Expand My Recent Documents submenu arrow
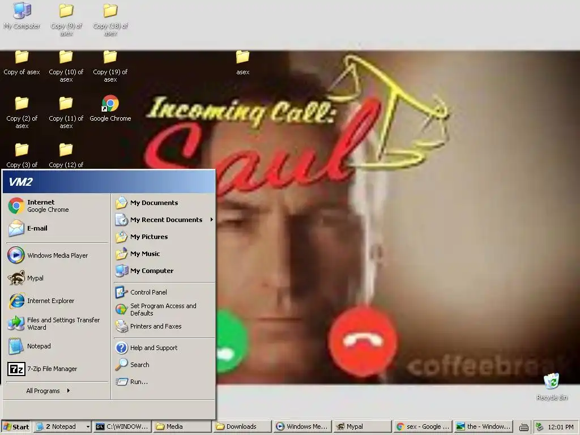The image size is (580, 435). pos(212,220)
